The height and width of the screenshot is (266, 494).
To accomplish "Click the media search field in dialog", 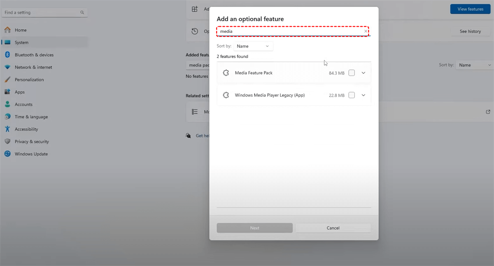I will (288, 31).
